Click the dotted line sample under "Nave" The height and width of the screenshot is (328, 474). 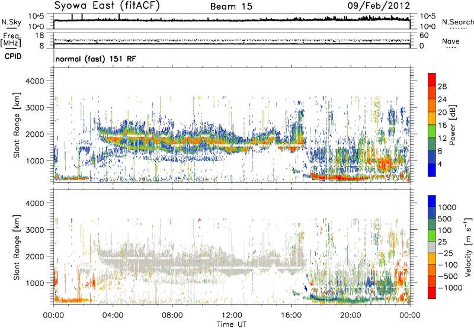point(451,47)
